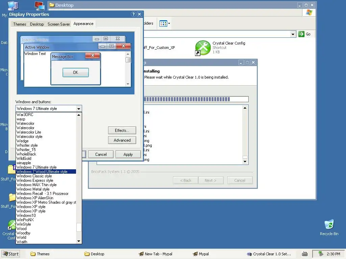Select Wraith in style list
Viewport: 346px width, 259px height.
coord(46,241)
